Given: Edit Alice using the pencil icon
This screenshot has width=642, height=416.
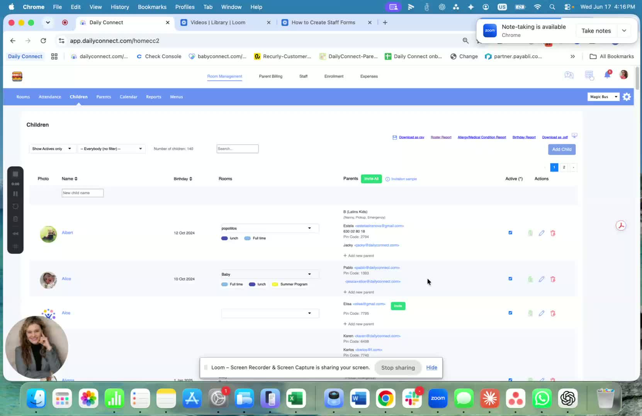Looking at the screenshot, I should point(542,279).
